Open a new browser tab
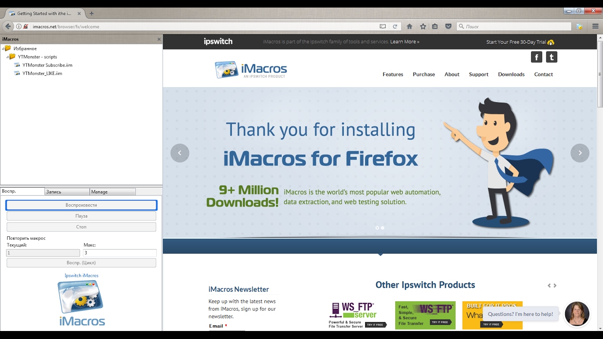Image resolution: width=603 pixels, height=339 pixels. 91,13
